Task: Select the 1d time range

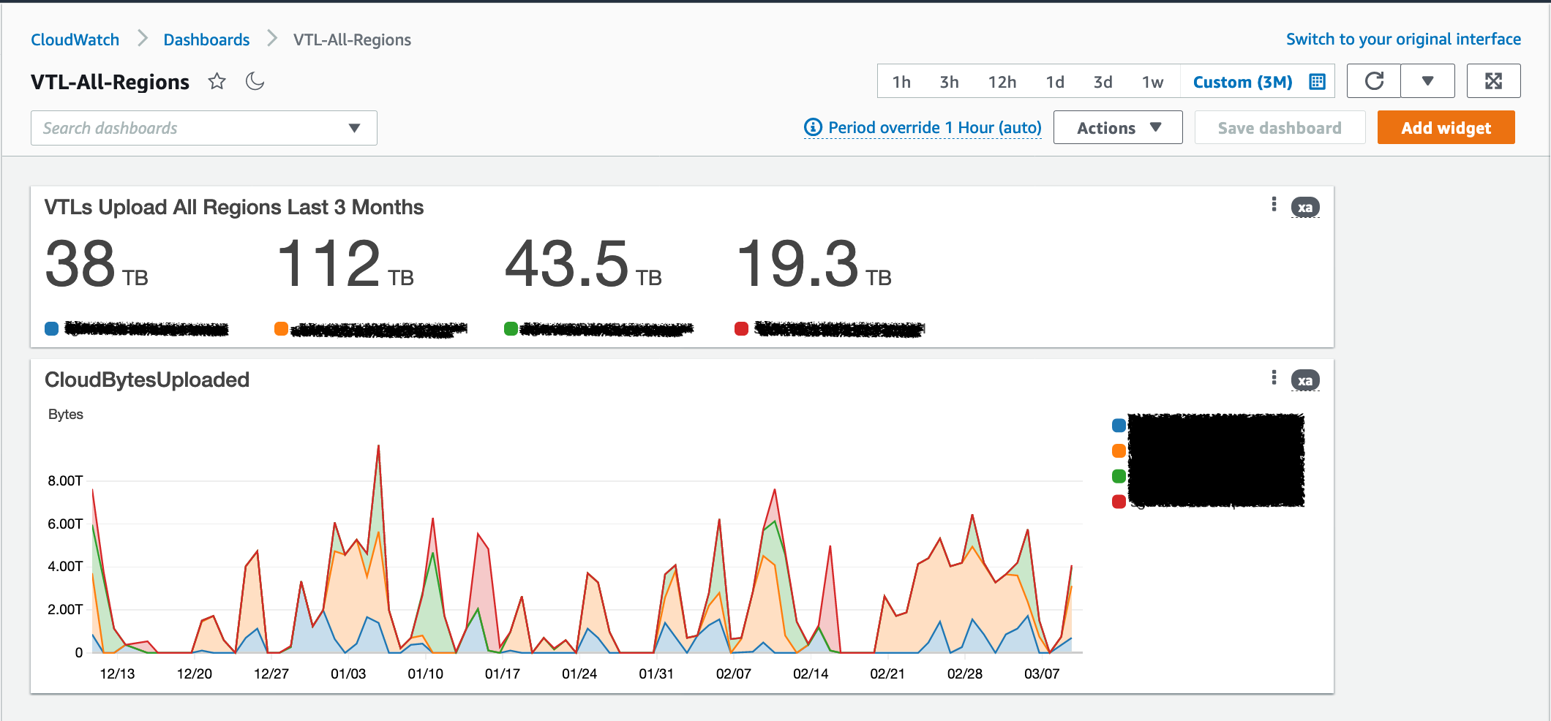Action: click(x=1055, y=82)
